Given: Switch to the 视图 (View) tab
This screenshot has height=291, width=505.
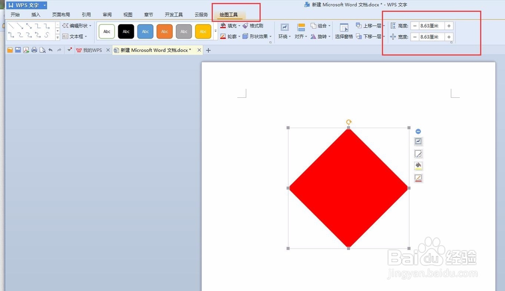Looking at the screenshot, I should point(128,15).
